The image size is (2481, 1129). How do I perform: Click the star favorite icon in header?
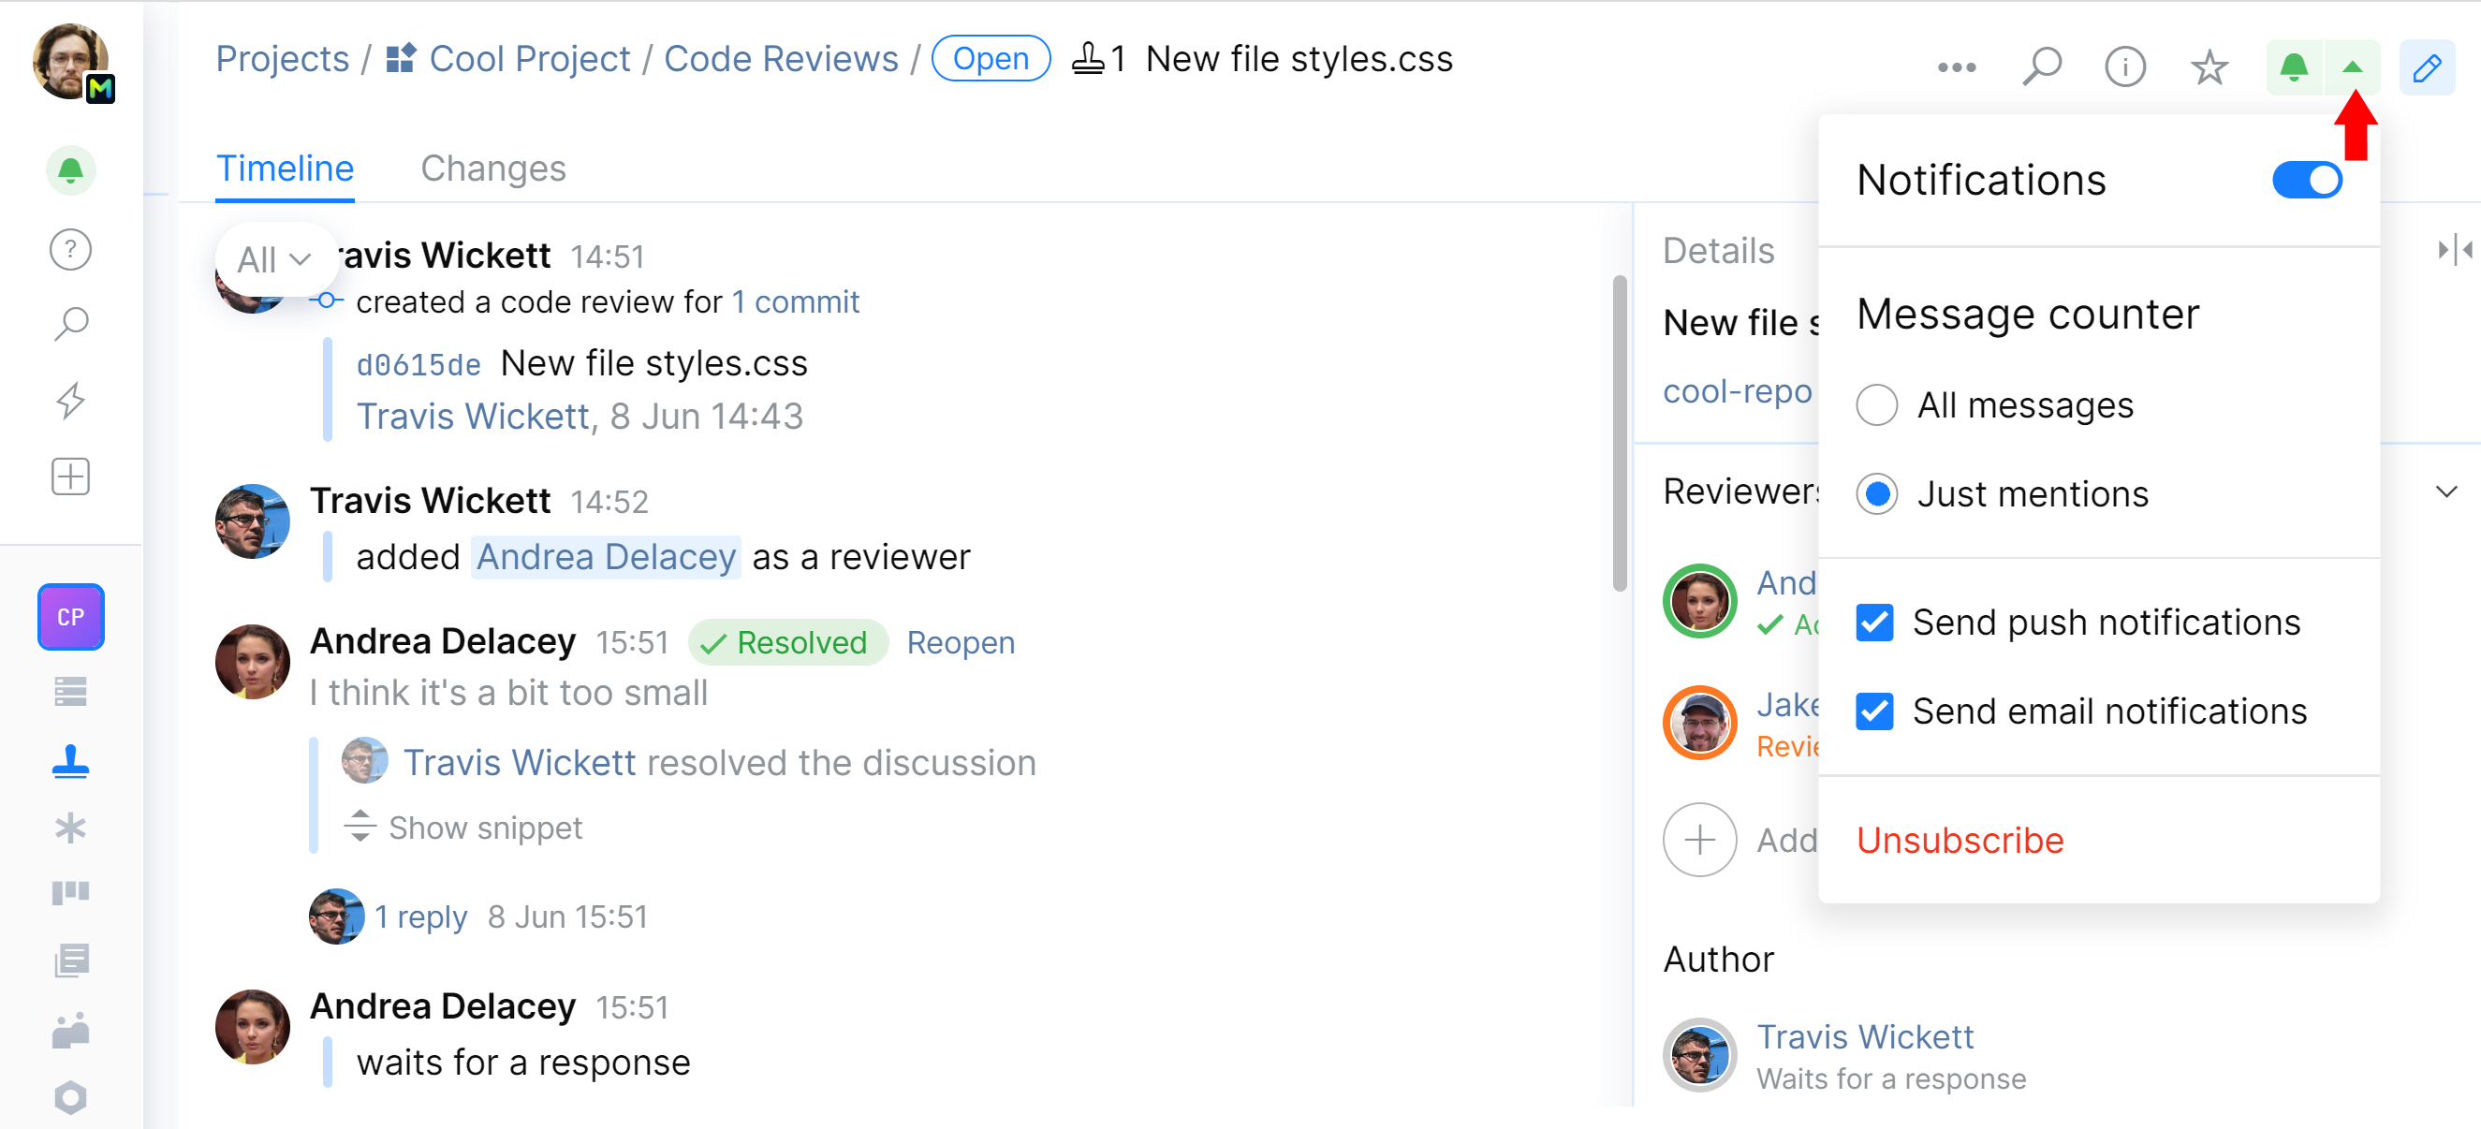point(2209,67)
